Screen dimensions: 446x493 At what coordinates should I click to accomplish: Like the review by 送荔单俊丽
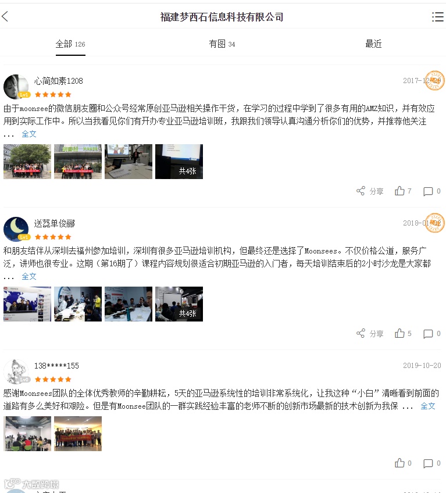403,333
